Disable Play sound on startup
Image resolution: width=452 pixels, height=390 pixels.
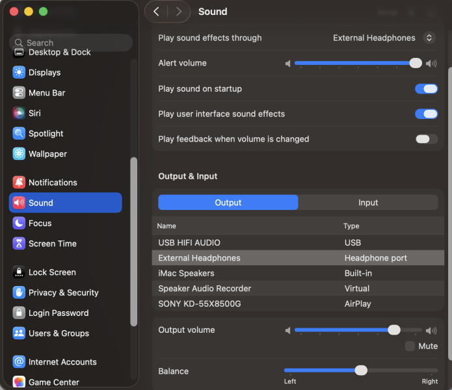point(426,89)
